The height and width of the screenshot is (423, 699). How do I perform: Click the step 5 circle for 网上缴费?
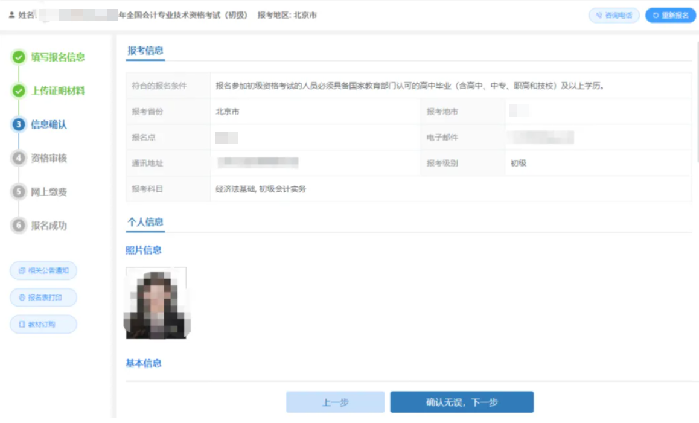[19, 192]
